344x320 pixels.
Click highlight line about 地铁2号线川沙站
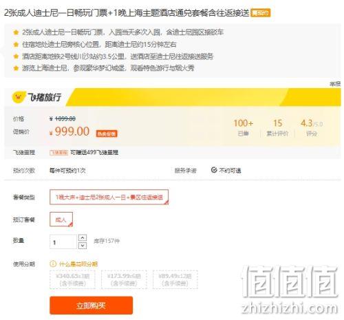click(x=118, y=56)
